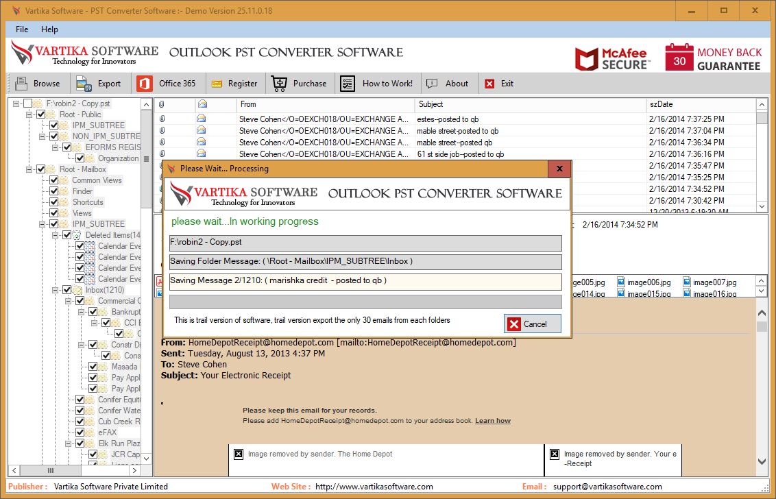Sort by szDate column header

701,104
